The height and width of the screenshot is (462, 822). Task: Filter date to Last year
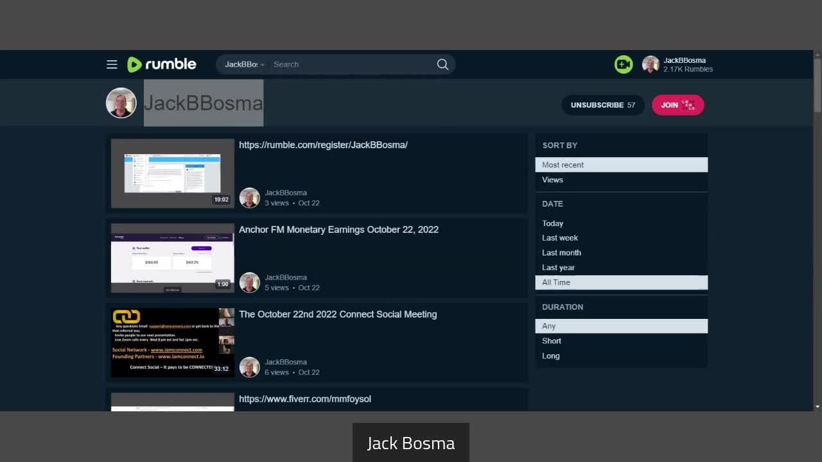(622, 268)
